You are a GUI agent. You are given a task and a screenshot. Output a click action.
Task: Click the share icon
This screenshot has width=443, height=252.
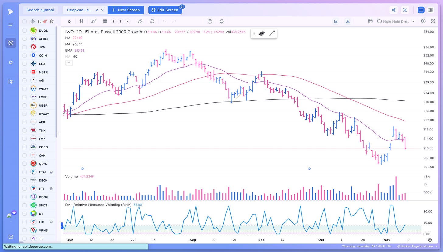394,10
